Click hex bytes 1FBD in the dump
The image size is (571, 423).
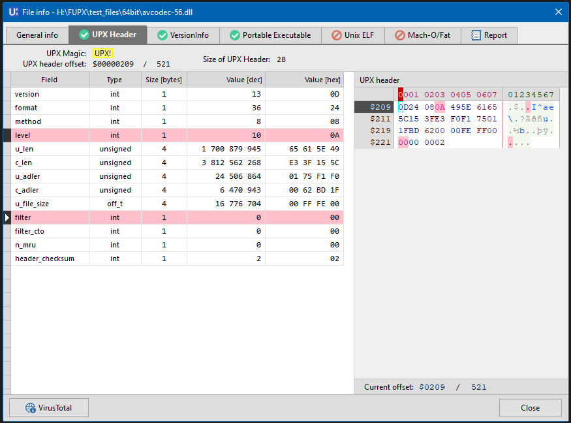(409, 131)
